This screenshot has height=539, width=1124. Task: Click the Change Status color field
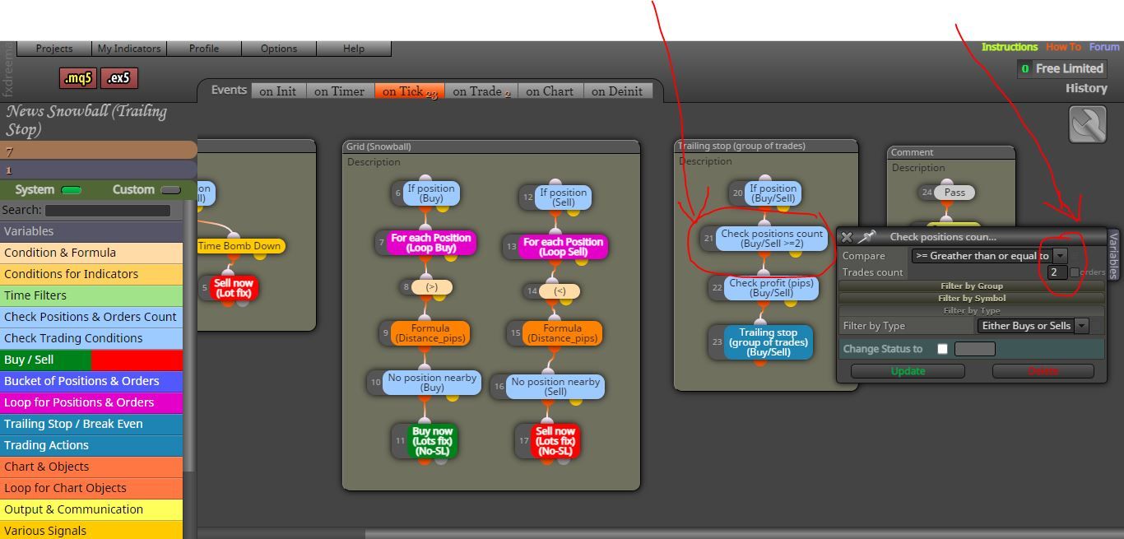point(974,349)
